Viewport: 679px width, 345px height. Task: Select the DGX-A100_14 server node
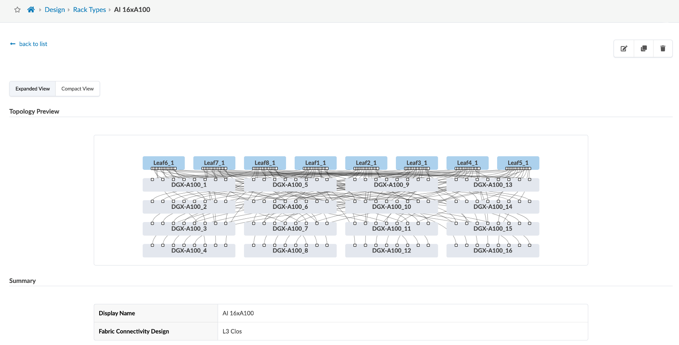[x=493, y=207]
